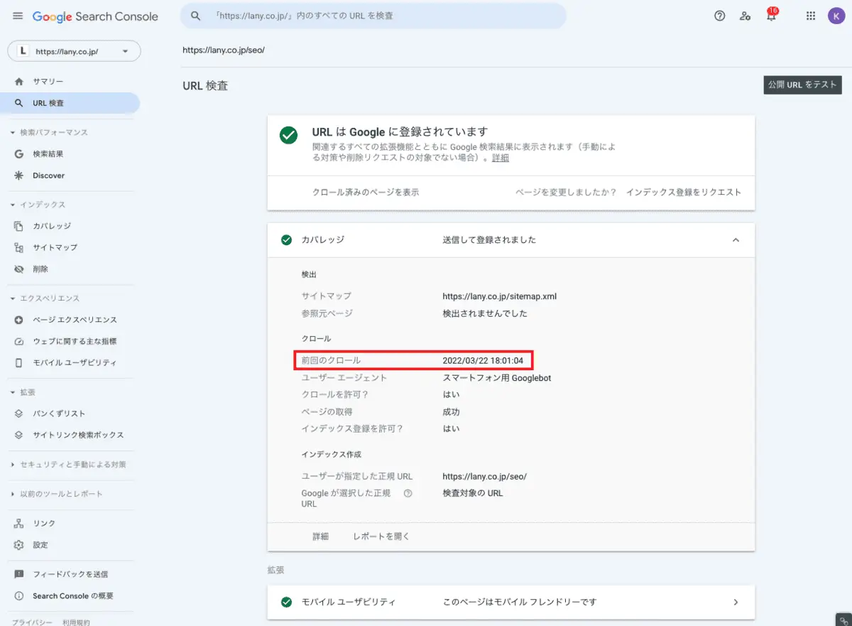Click the インデックス登録をリクエスト link
The height and width of the screenshot is (626, 852).
[684, 192]
